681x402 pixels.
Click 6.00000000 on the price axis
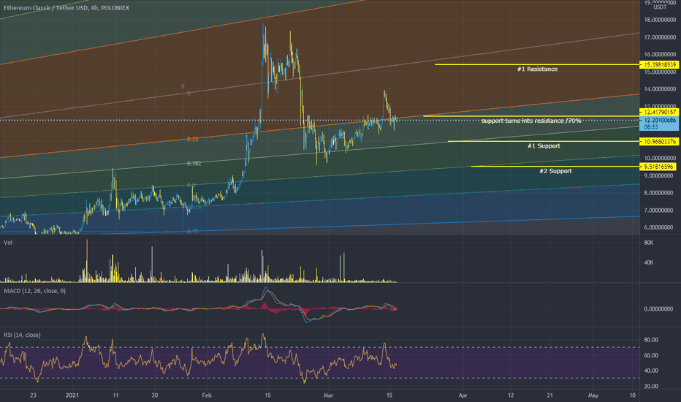(x=660, y=227)
